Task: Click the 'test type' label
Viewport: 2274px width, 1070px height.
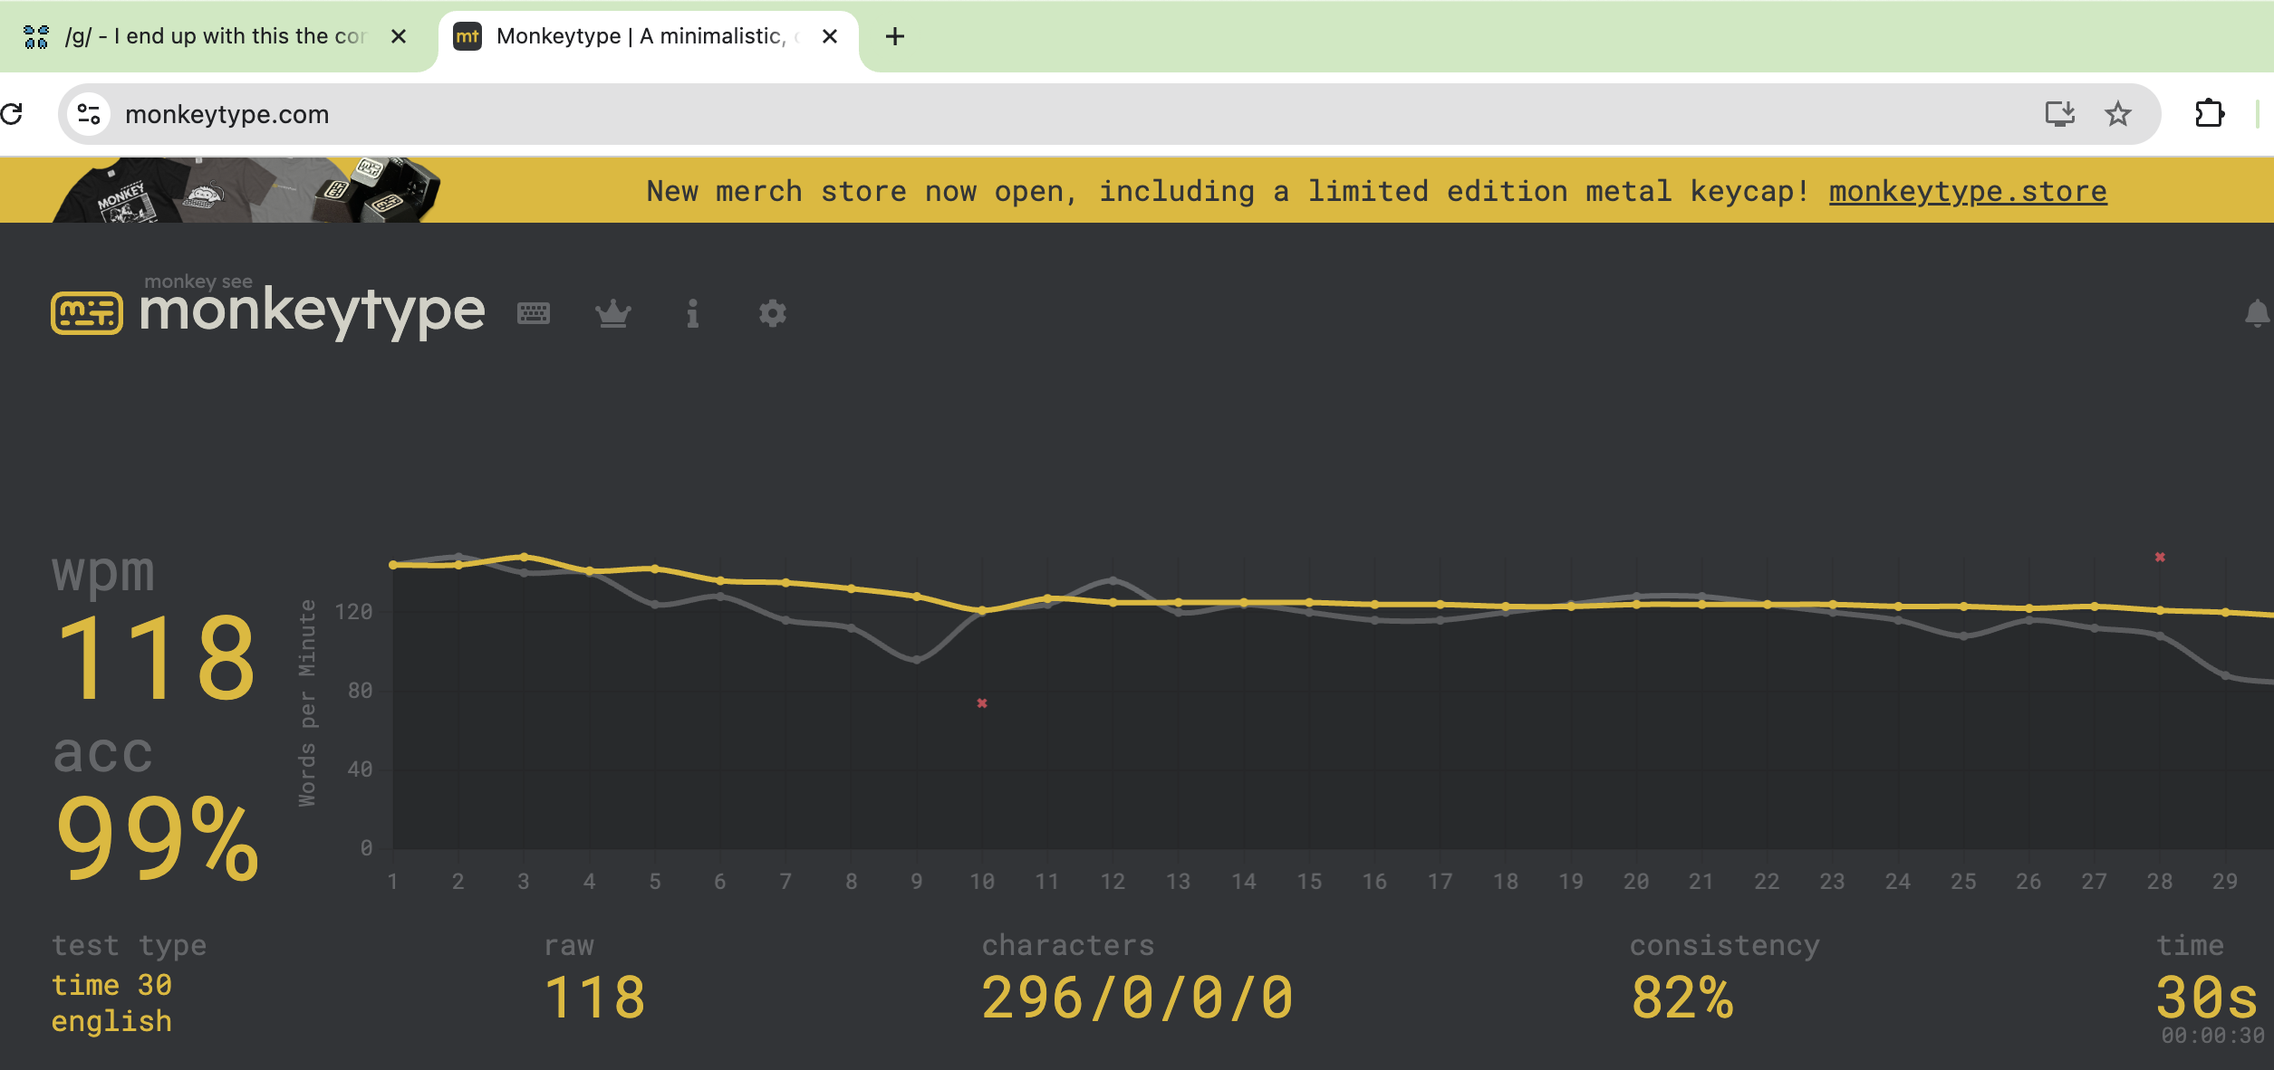Action: pos(130,945)
